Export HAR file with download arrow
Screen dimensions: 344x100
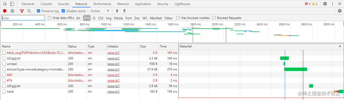click(124, 11)
